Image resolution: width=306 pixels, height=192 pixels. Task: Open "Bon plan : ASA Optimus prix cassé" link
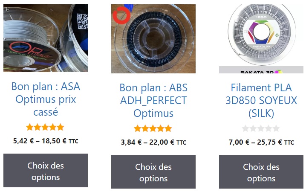pos(46,99)
